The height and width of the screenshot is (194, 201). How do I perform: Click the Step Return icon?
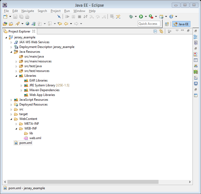[x=104, y=17]
